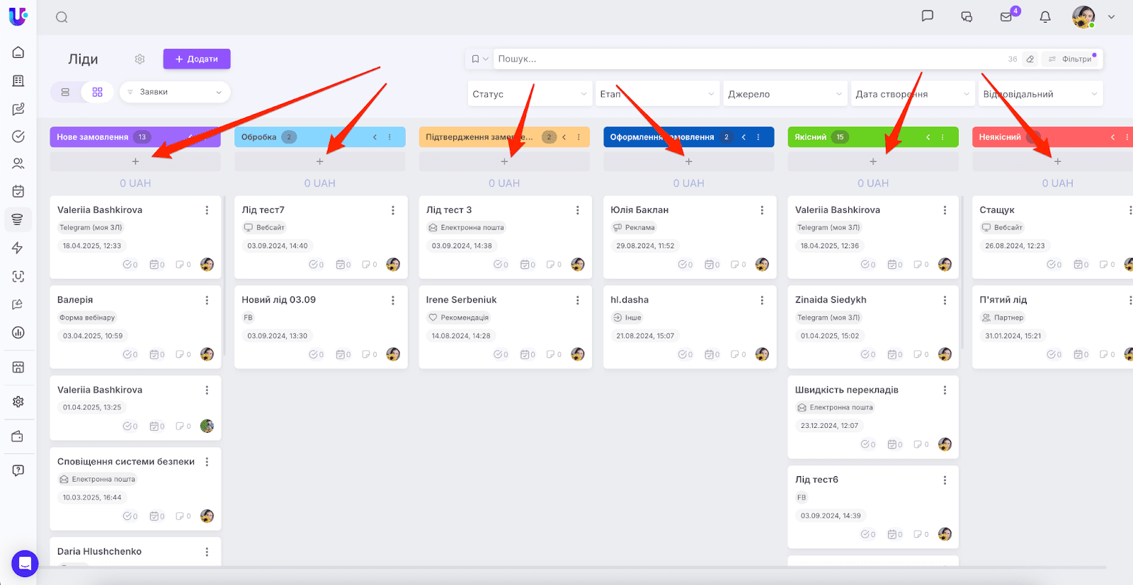Open the П'ятий лід card title

click(x=1003, y=300)
